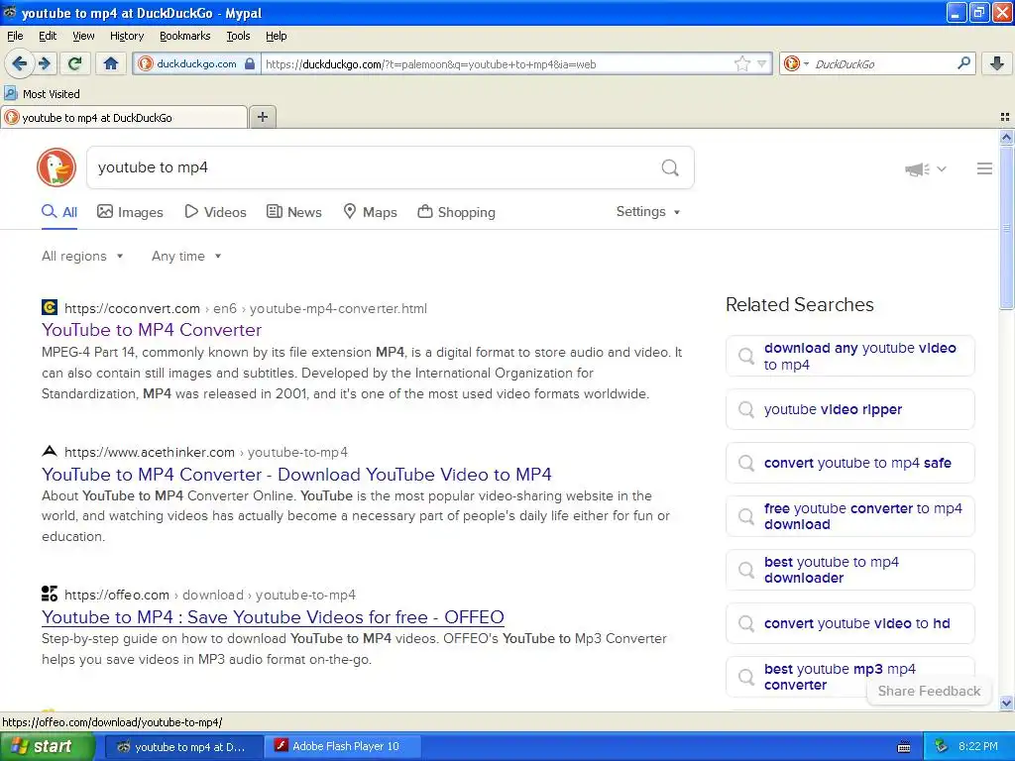Screen dimensions: 1015x761
Task: Switch to the News results tab
Action: click(x=293, y=212)
